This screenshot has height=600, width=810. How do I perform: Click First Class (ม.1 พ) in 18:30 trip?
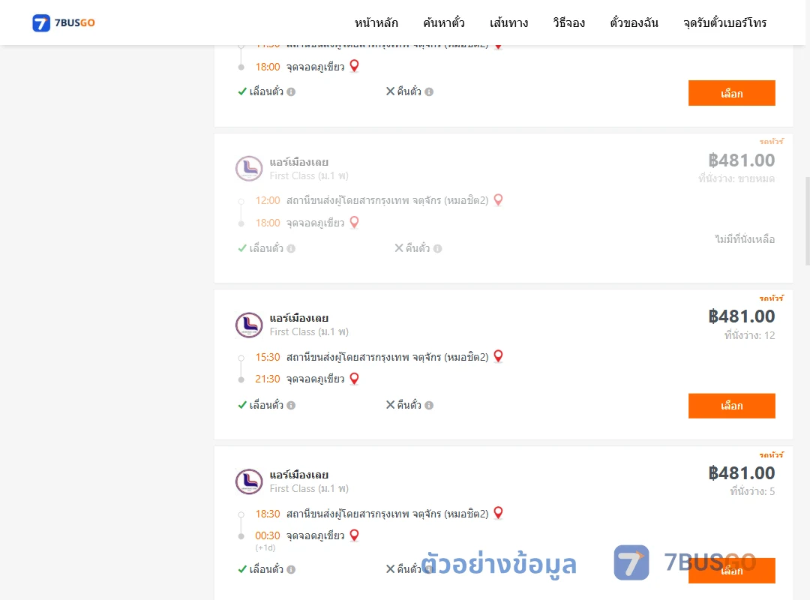(309, 488)
